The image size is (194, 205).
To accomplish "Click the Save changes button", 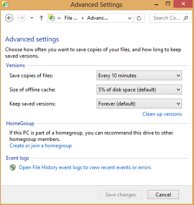I will click(x=121, y=195).
